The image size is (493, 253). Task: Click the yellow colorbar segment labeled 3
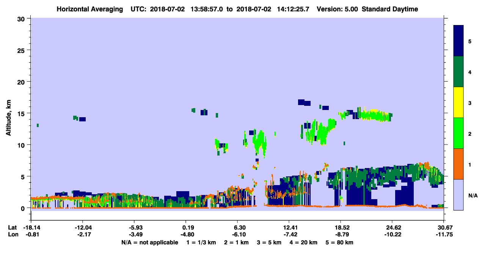458,102
